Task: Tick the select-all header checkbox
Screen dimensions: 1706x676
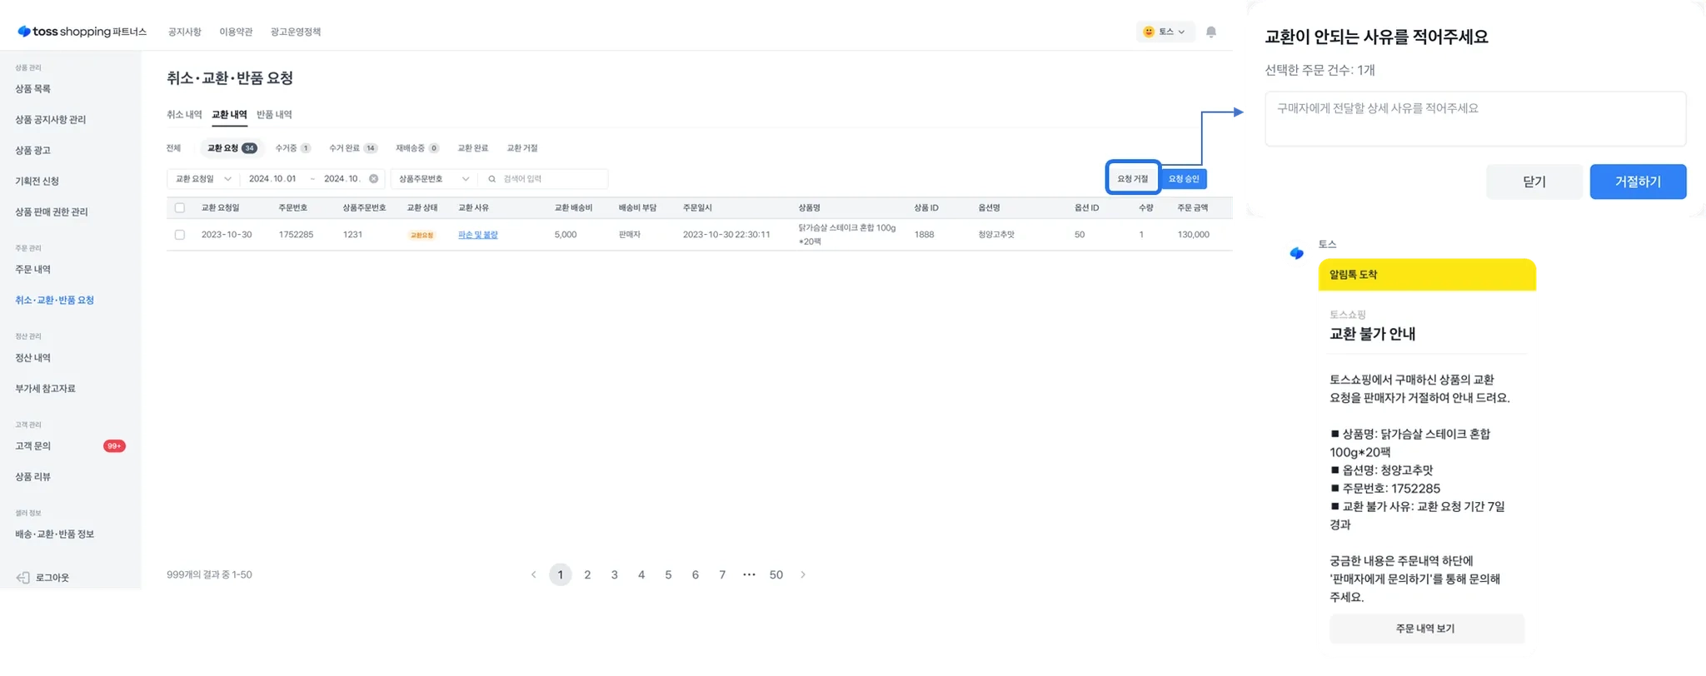Action: 180,208
